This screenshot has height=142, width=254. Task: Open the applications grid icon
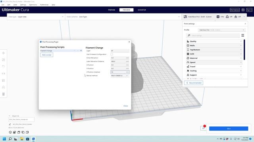point(243,10)
